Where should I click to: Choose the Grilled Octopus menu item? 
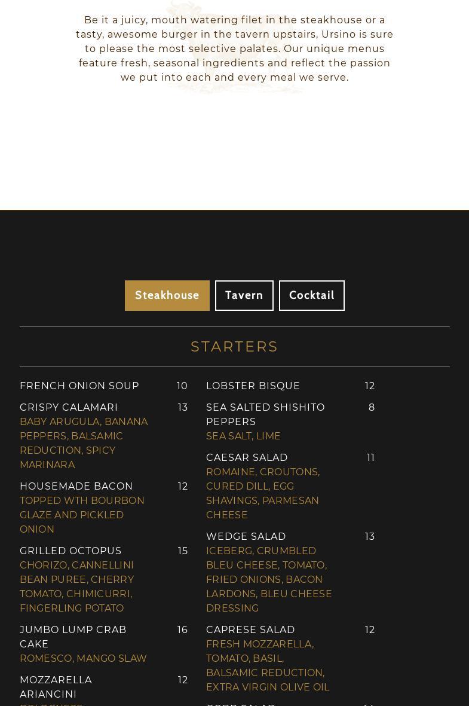tap(70, 551)
